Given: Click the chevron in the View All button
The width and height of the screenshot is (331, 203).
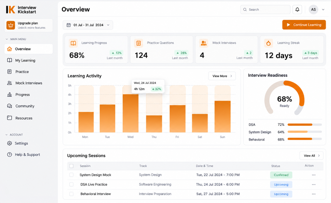Looking at the screenshot, I should click(x=319, y=156).
